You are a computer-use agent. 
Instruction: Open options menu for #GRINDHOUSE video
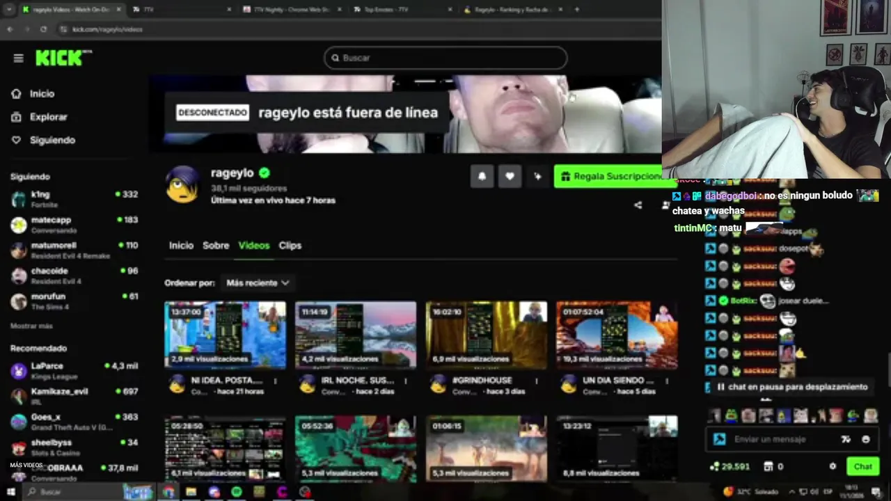coord(537,381)
